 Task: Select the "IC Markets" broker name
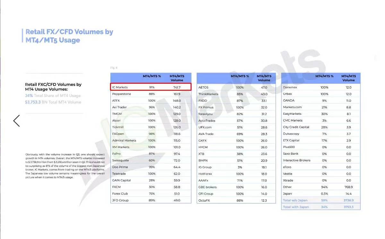click(120, 87)
